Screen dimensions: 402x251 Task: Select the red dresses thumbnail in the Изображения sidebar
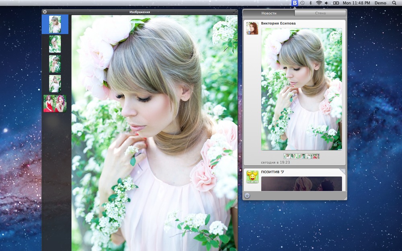(x=55, y=104)
